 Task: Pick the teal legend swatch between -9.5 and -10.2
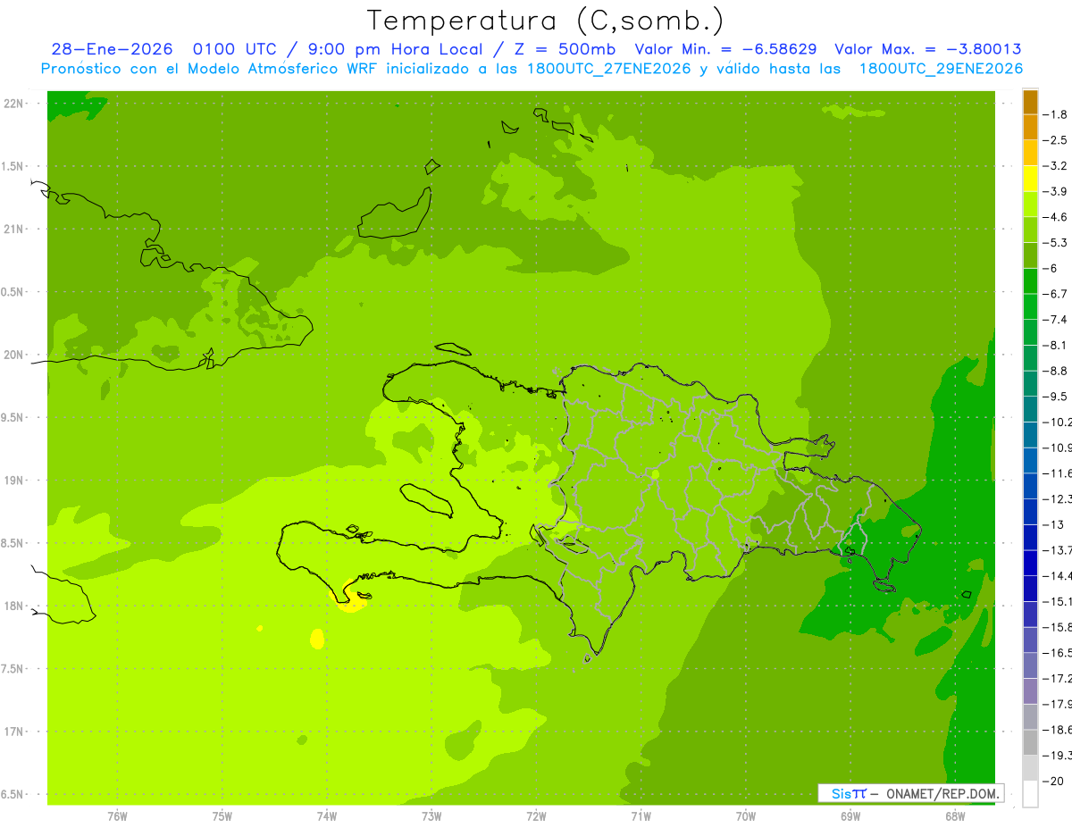[1030, 409]
